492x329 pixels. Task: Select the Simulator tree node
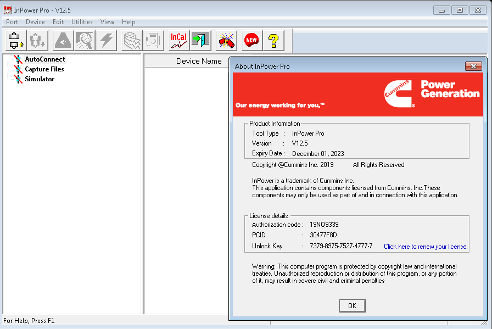coord(40,79)
